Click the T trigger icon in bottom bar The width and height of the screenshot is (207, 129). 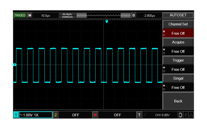pyautogui.click(x=139, y=115)
